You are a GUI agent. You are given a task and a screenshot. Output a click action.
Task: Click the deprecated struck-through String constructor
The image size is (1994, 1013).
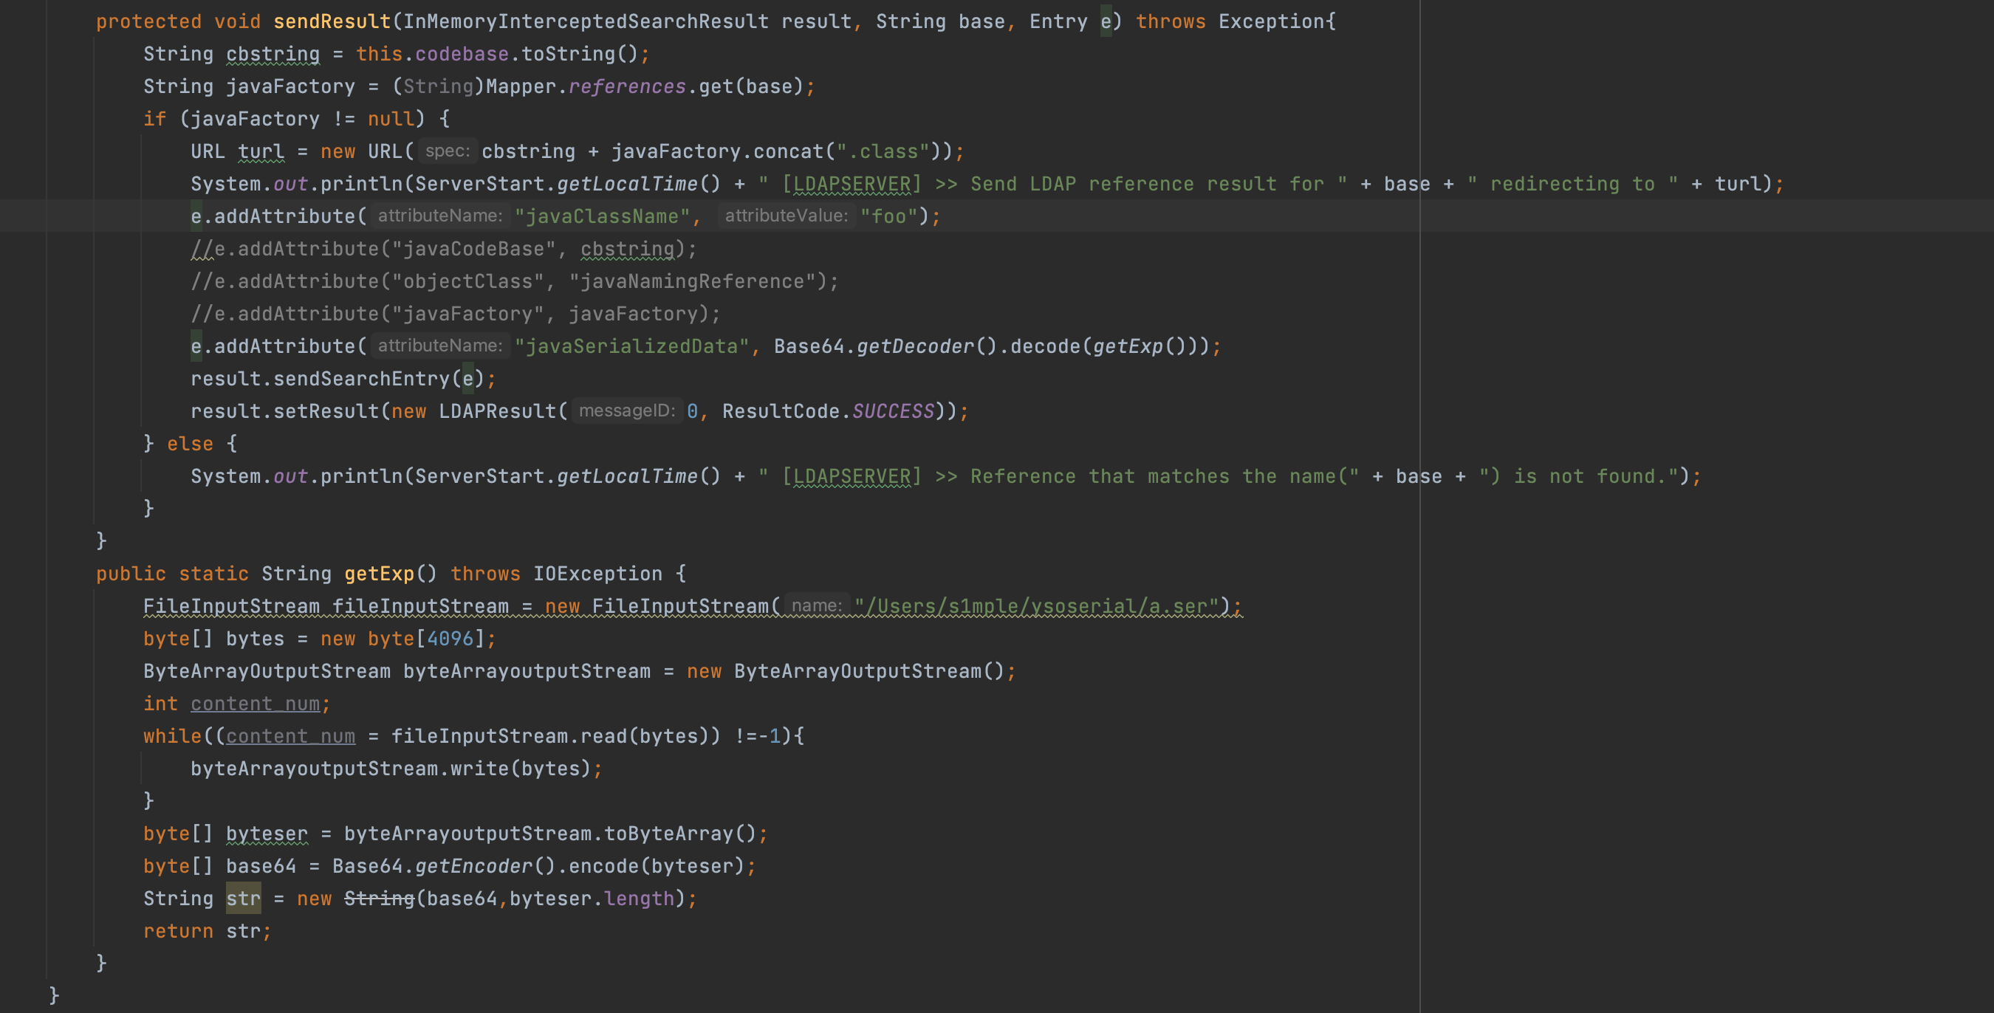(380, 899)
